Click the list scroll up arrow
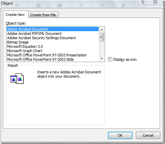The height and width of the screenshot is (144, 165). click(102, 30)
